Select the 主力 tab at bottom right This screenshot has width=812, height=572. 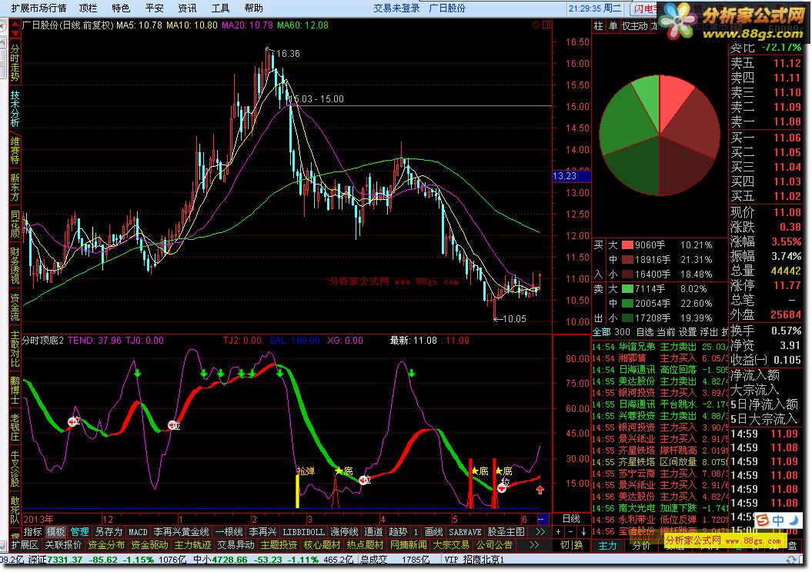[608, 546]
